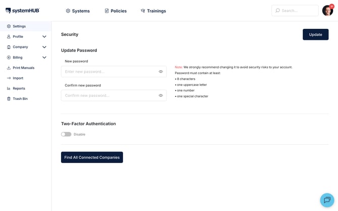The width and height of the screenshot is (338, 211).
Task: Expand the Billing section chevron
Action: (44, 58)
